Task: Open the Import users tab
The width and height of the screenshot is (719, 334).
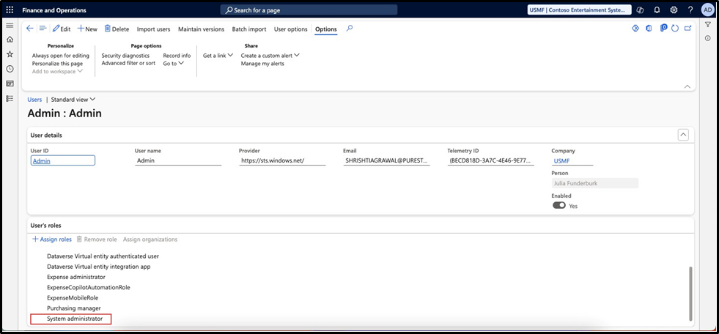Action: (x=154, y=29)
